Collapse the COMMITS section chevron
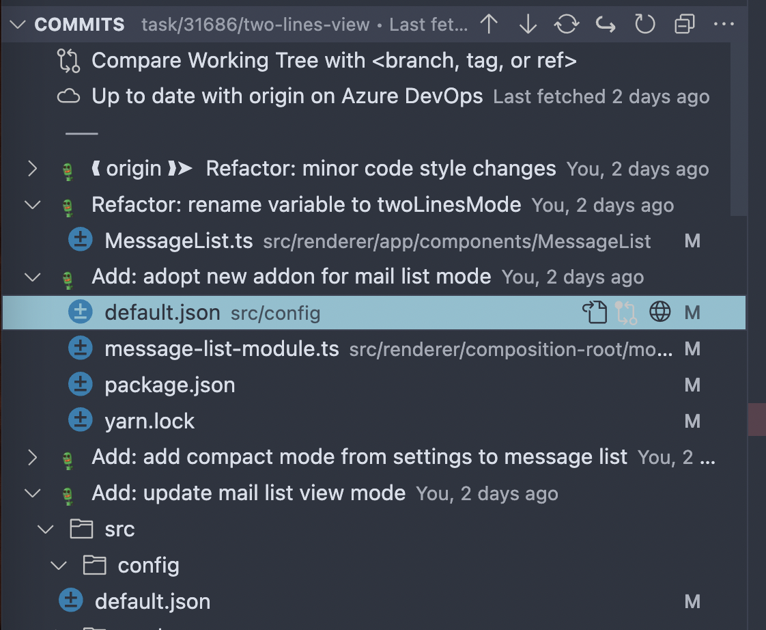 (x=18, y=25)
